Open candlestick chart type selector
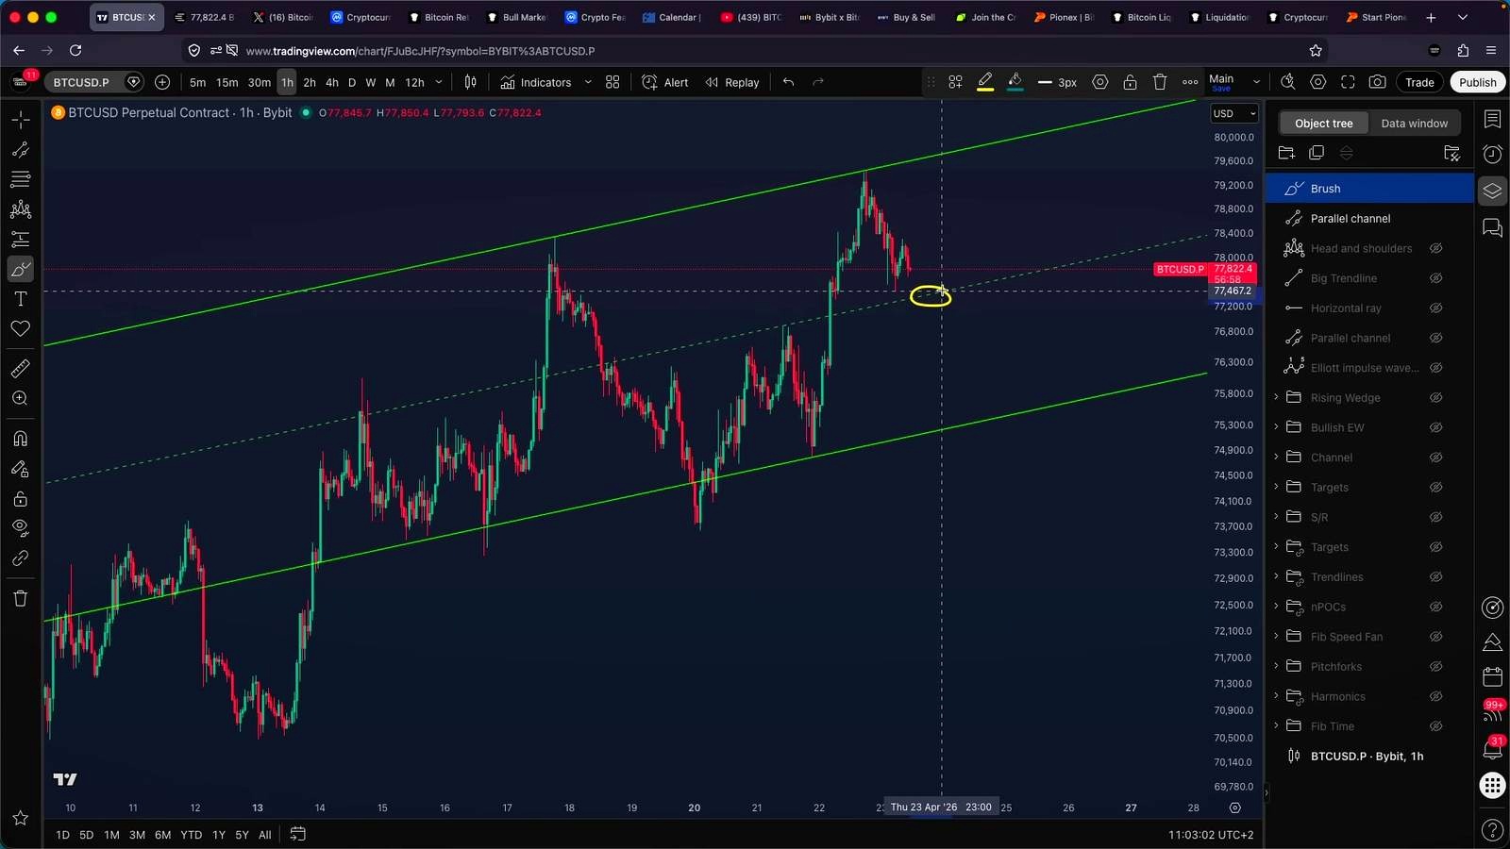Screen dimensions: 1510x849 (x=470, y=82)
